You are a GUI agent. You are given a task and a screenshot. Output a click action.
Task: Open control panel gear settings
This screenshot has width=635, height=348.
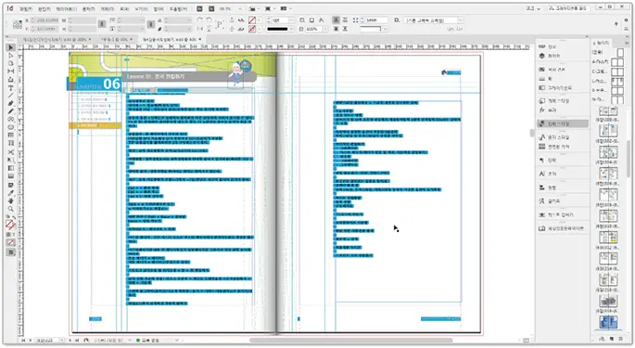pyautogui.click(x=627, y=19)
